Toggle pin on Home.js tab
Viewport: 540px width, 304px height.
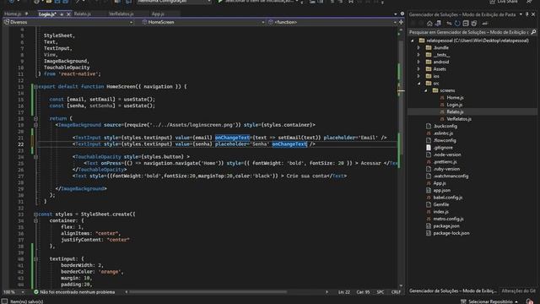(x=26, y=14)
